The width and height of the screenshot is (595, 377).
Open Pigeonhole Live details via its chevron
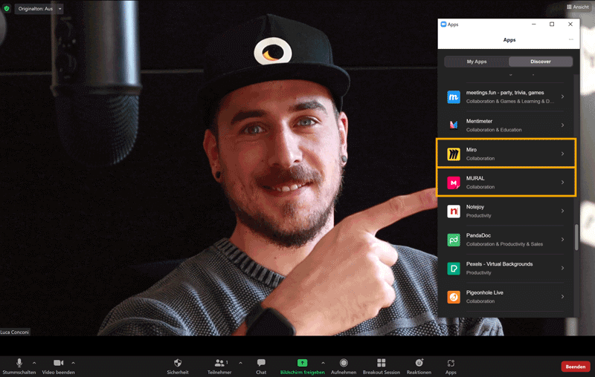pos(562,297)
